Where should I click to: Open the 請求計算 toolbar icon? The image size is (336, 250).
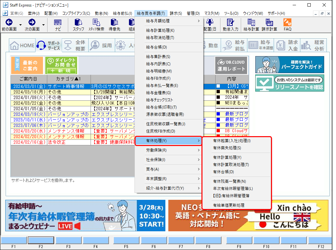(269, 25)
